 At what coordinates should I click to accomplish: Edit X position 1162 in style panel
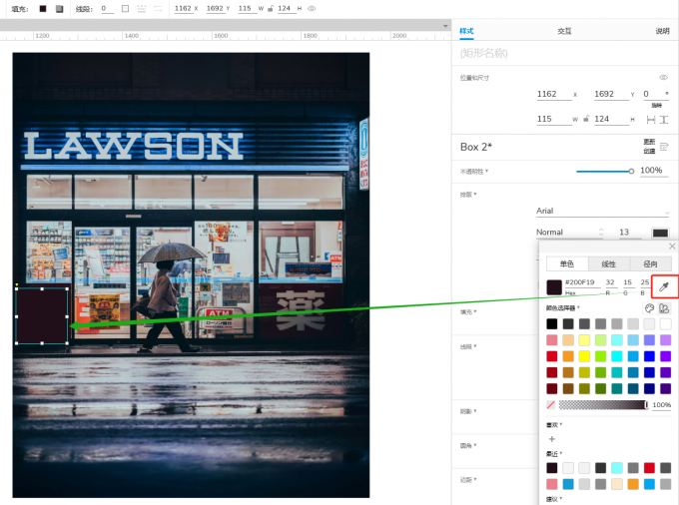[x=554, y=95]
